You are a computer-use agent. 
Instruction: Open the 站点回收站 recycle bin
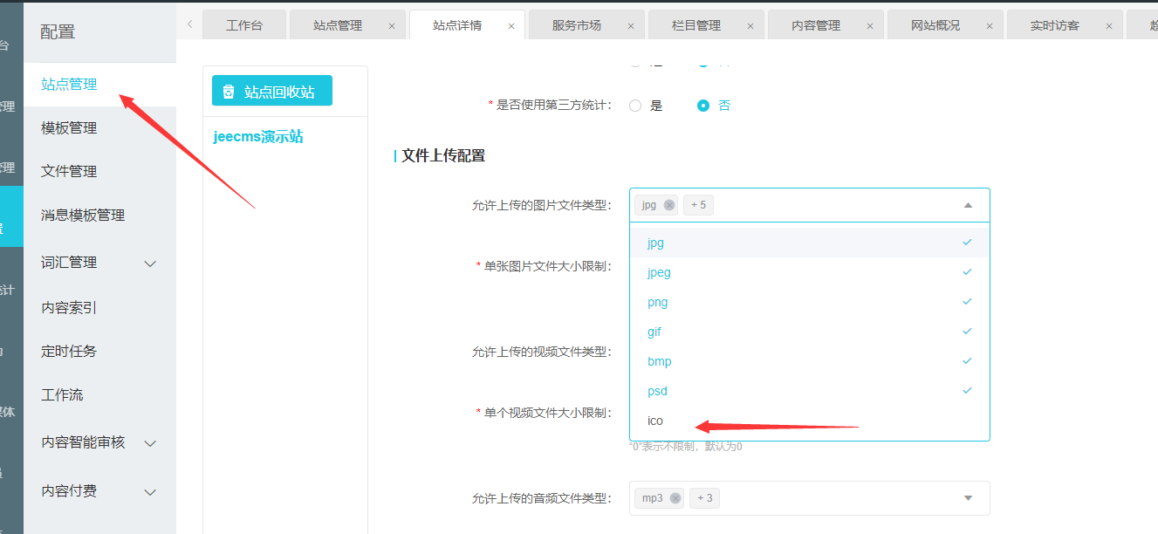271,92
